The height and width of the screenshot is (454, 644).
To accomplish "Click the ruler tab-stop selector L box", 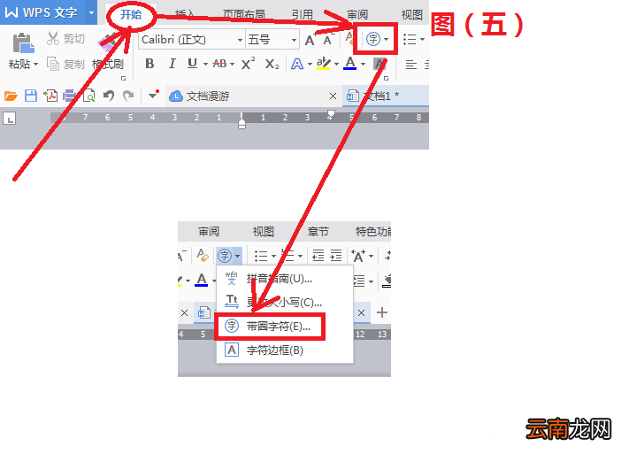I will [9, 119].
